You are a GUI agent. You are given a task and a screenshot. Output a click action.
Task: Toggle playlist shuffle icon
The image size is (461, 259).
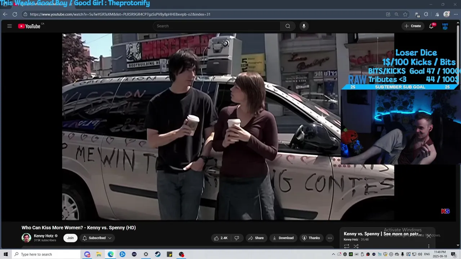356,246
